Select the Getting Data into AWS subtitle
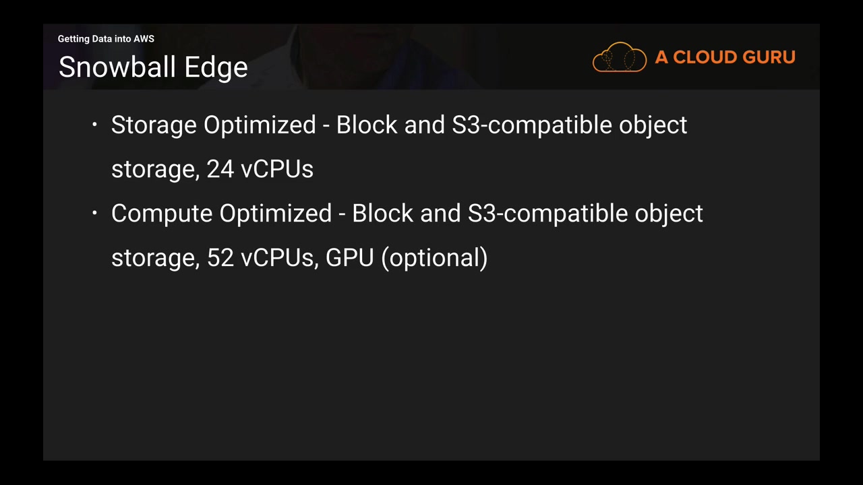863x485 pixels. [106, 39]
